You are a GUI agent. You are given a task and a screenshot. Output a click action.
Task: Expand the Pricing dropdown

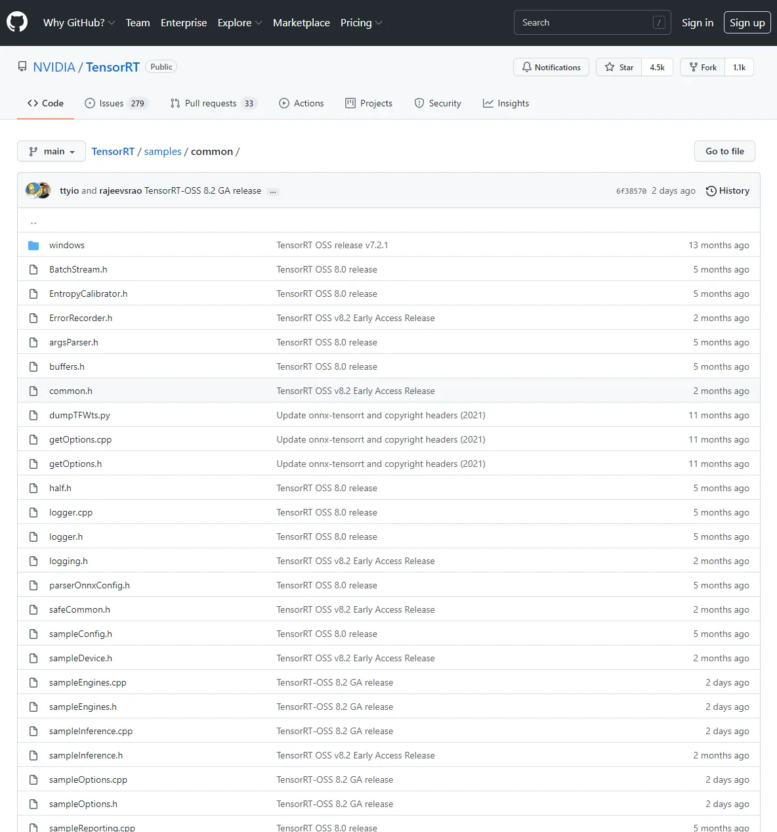361,22
